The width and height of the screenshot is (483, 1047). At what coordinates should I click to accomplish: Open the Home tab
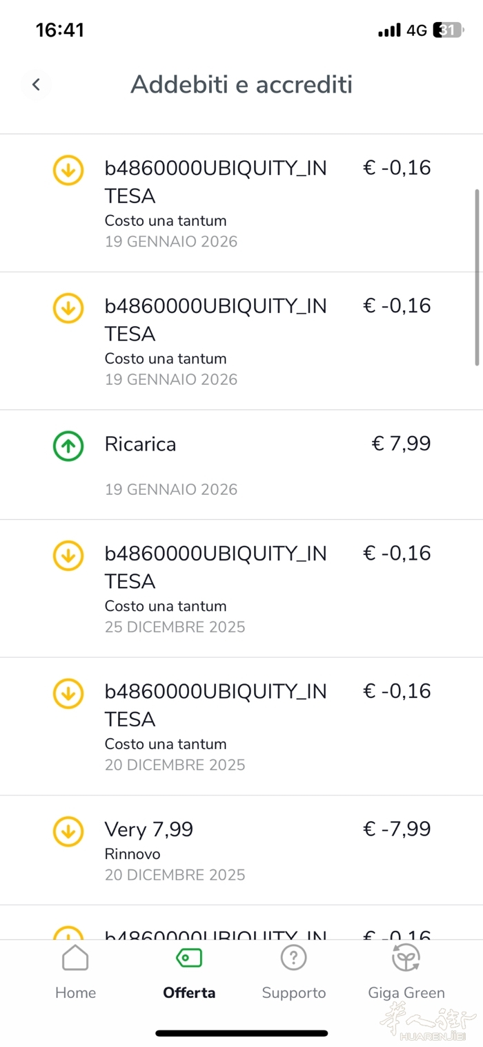[75, 992]
